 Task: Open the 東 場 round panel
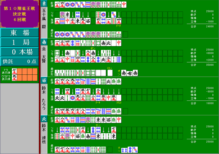point(20,33)
